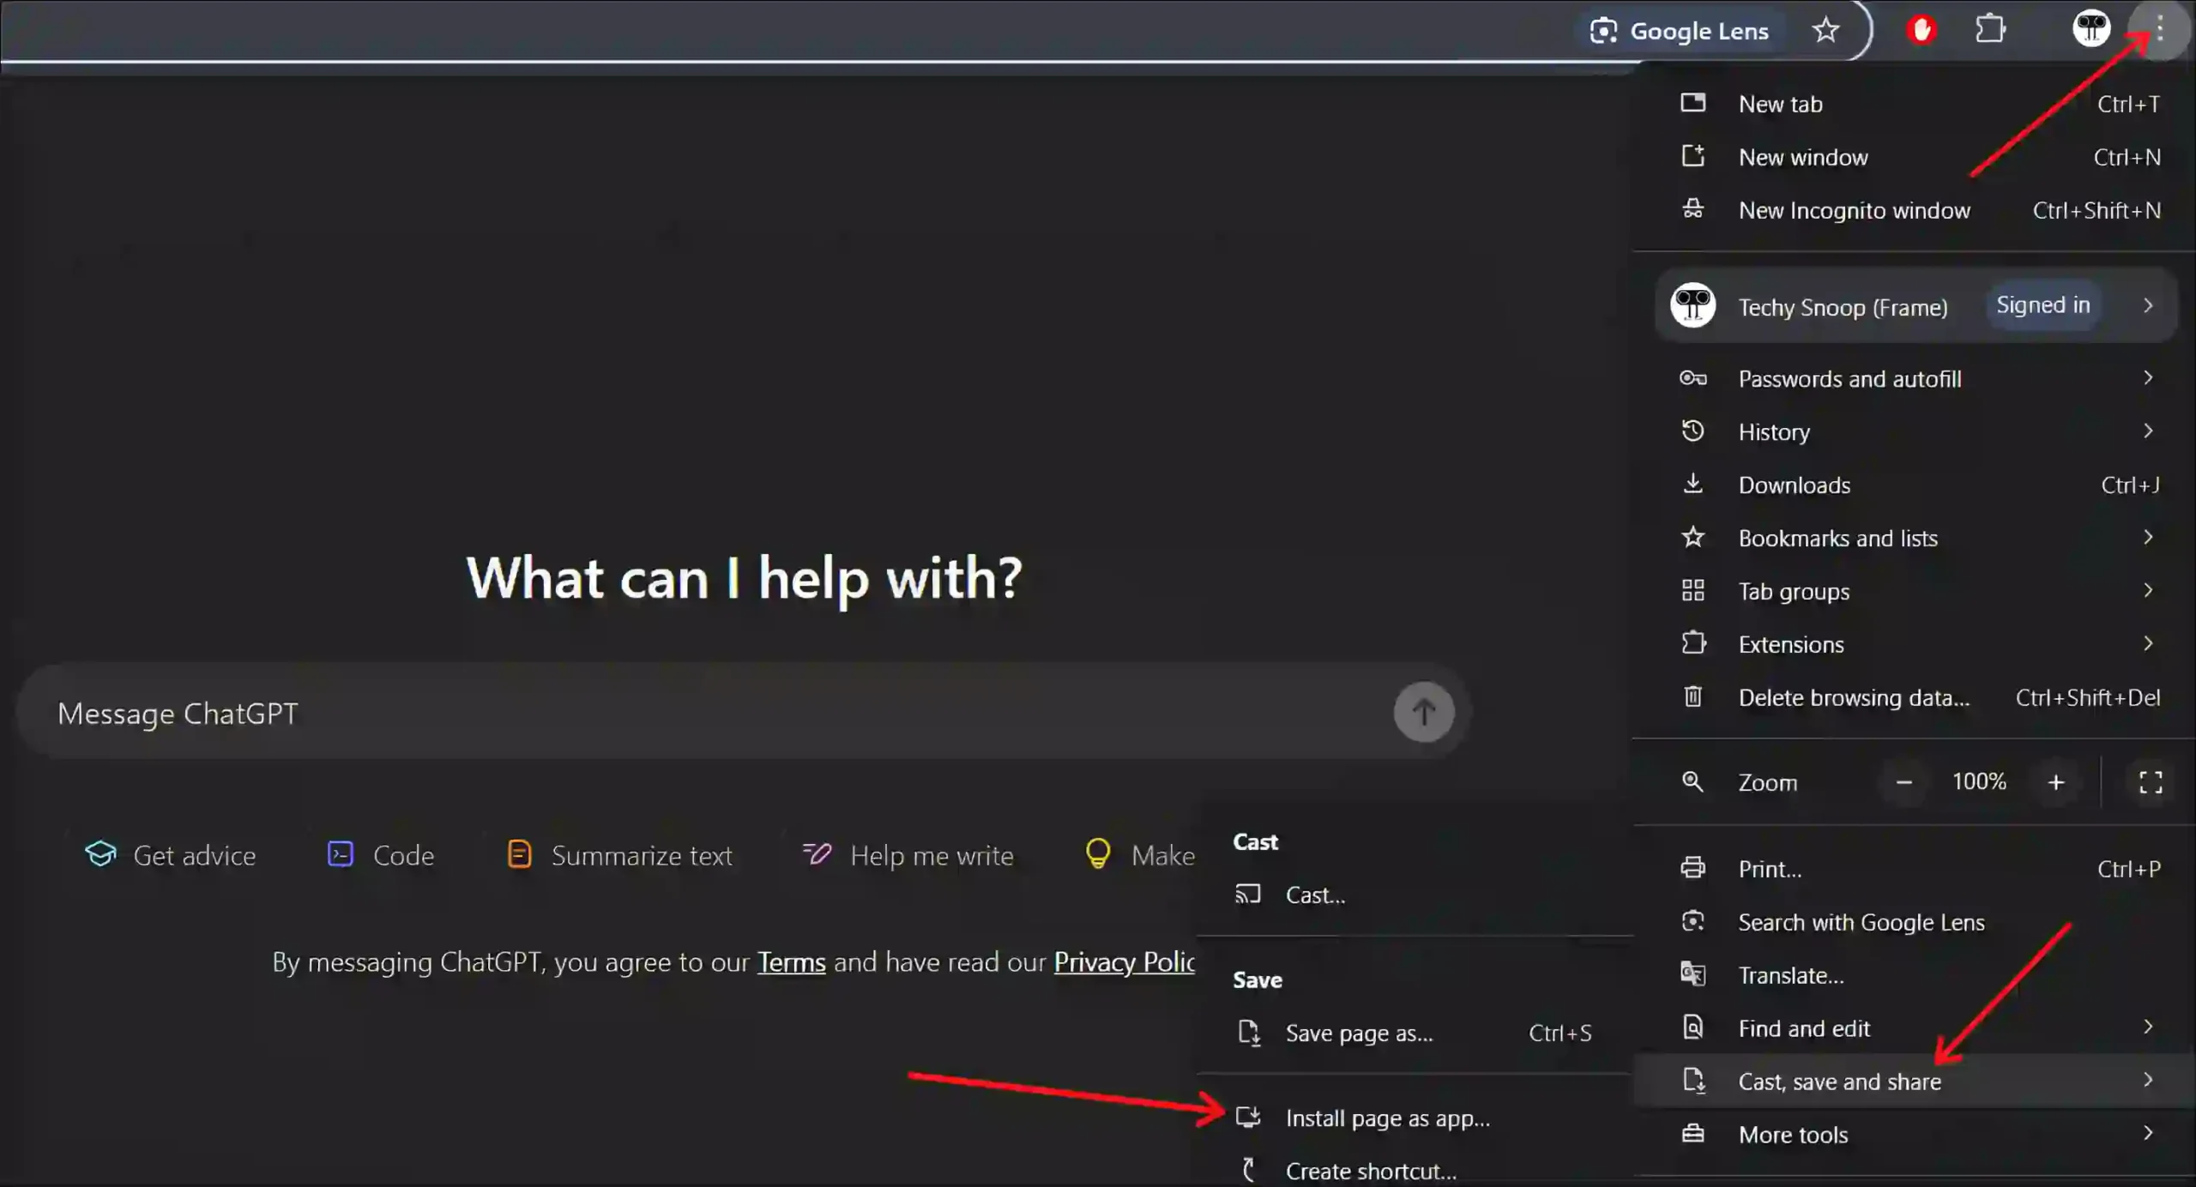Expand the Techy Snoop profile submenu arrow
Screen dimensions: 2196x1187
pyautogui.click(x=2147, y=305)
